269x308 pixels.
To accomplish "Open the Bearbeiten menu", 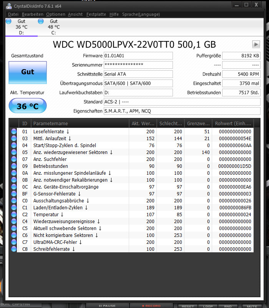I will coord(33,14).
